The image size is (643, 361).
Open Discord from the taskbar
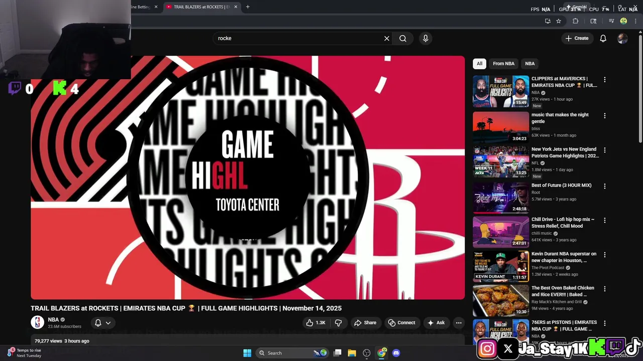(x=396, y=353)
